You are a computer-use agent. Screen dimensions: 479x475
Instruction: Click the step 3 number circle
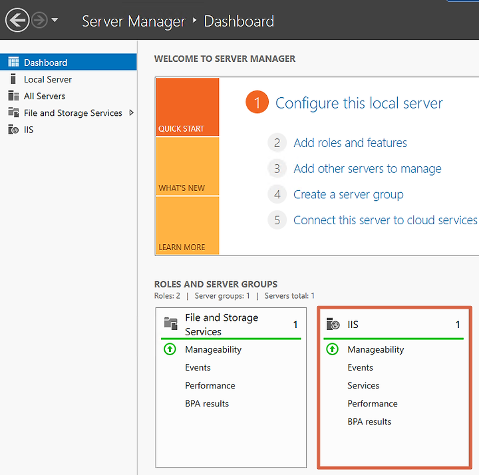pos(277,168)
